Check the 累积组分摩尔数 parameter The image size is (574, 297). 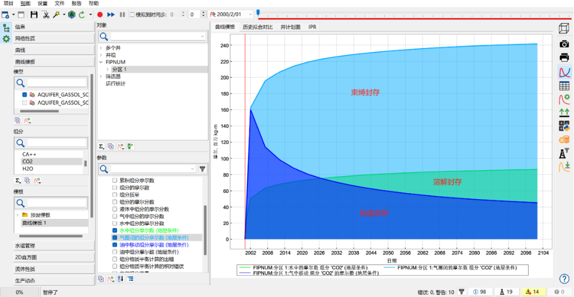pyautogui.click(x=115, y=181)
